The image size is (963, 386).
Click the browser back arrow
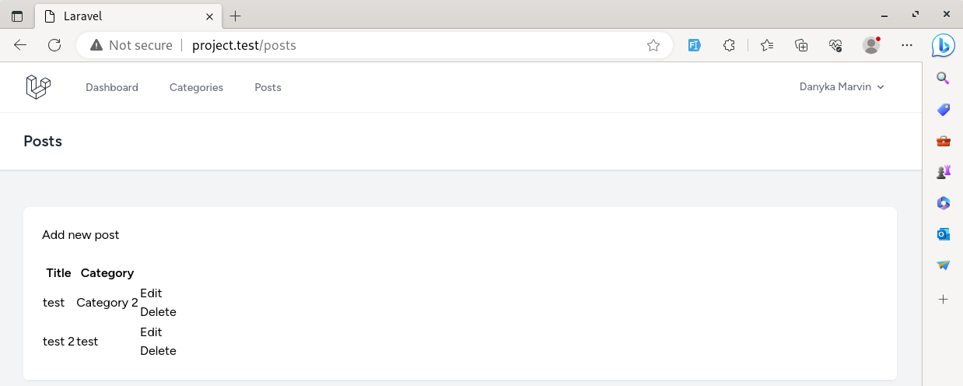coord(20,45)
